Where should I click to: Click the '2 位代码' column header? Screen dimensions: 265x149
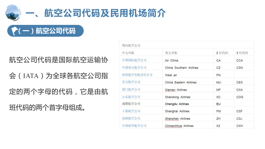point(222,53)
